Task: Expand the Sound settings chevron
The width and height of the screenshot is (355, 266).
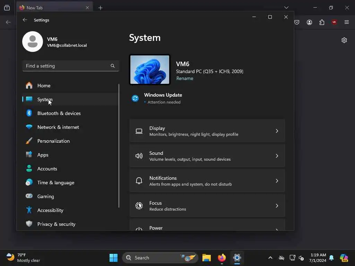Action: (x=277, y=156)
